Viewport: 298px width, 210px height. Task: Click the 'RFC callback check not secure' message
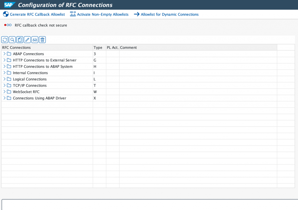point(41,25)
